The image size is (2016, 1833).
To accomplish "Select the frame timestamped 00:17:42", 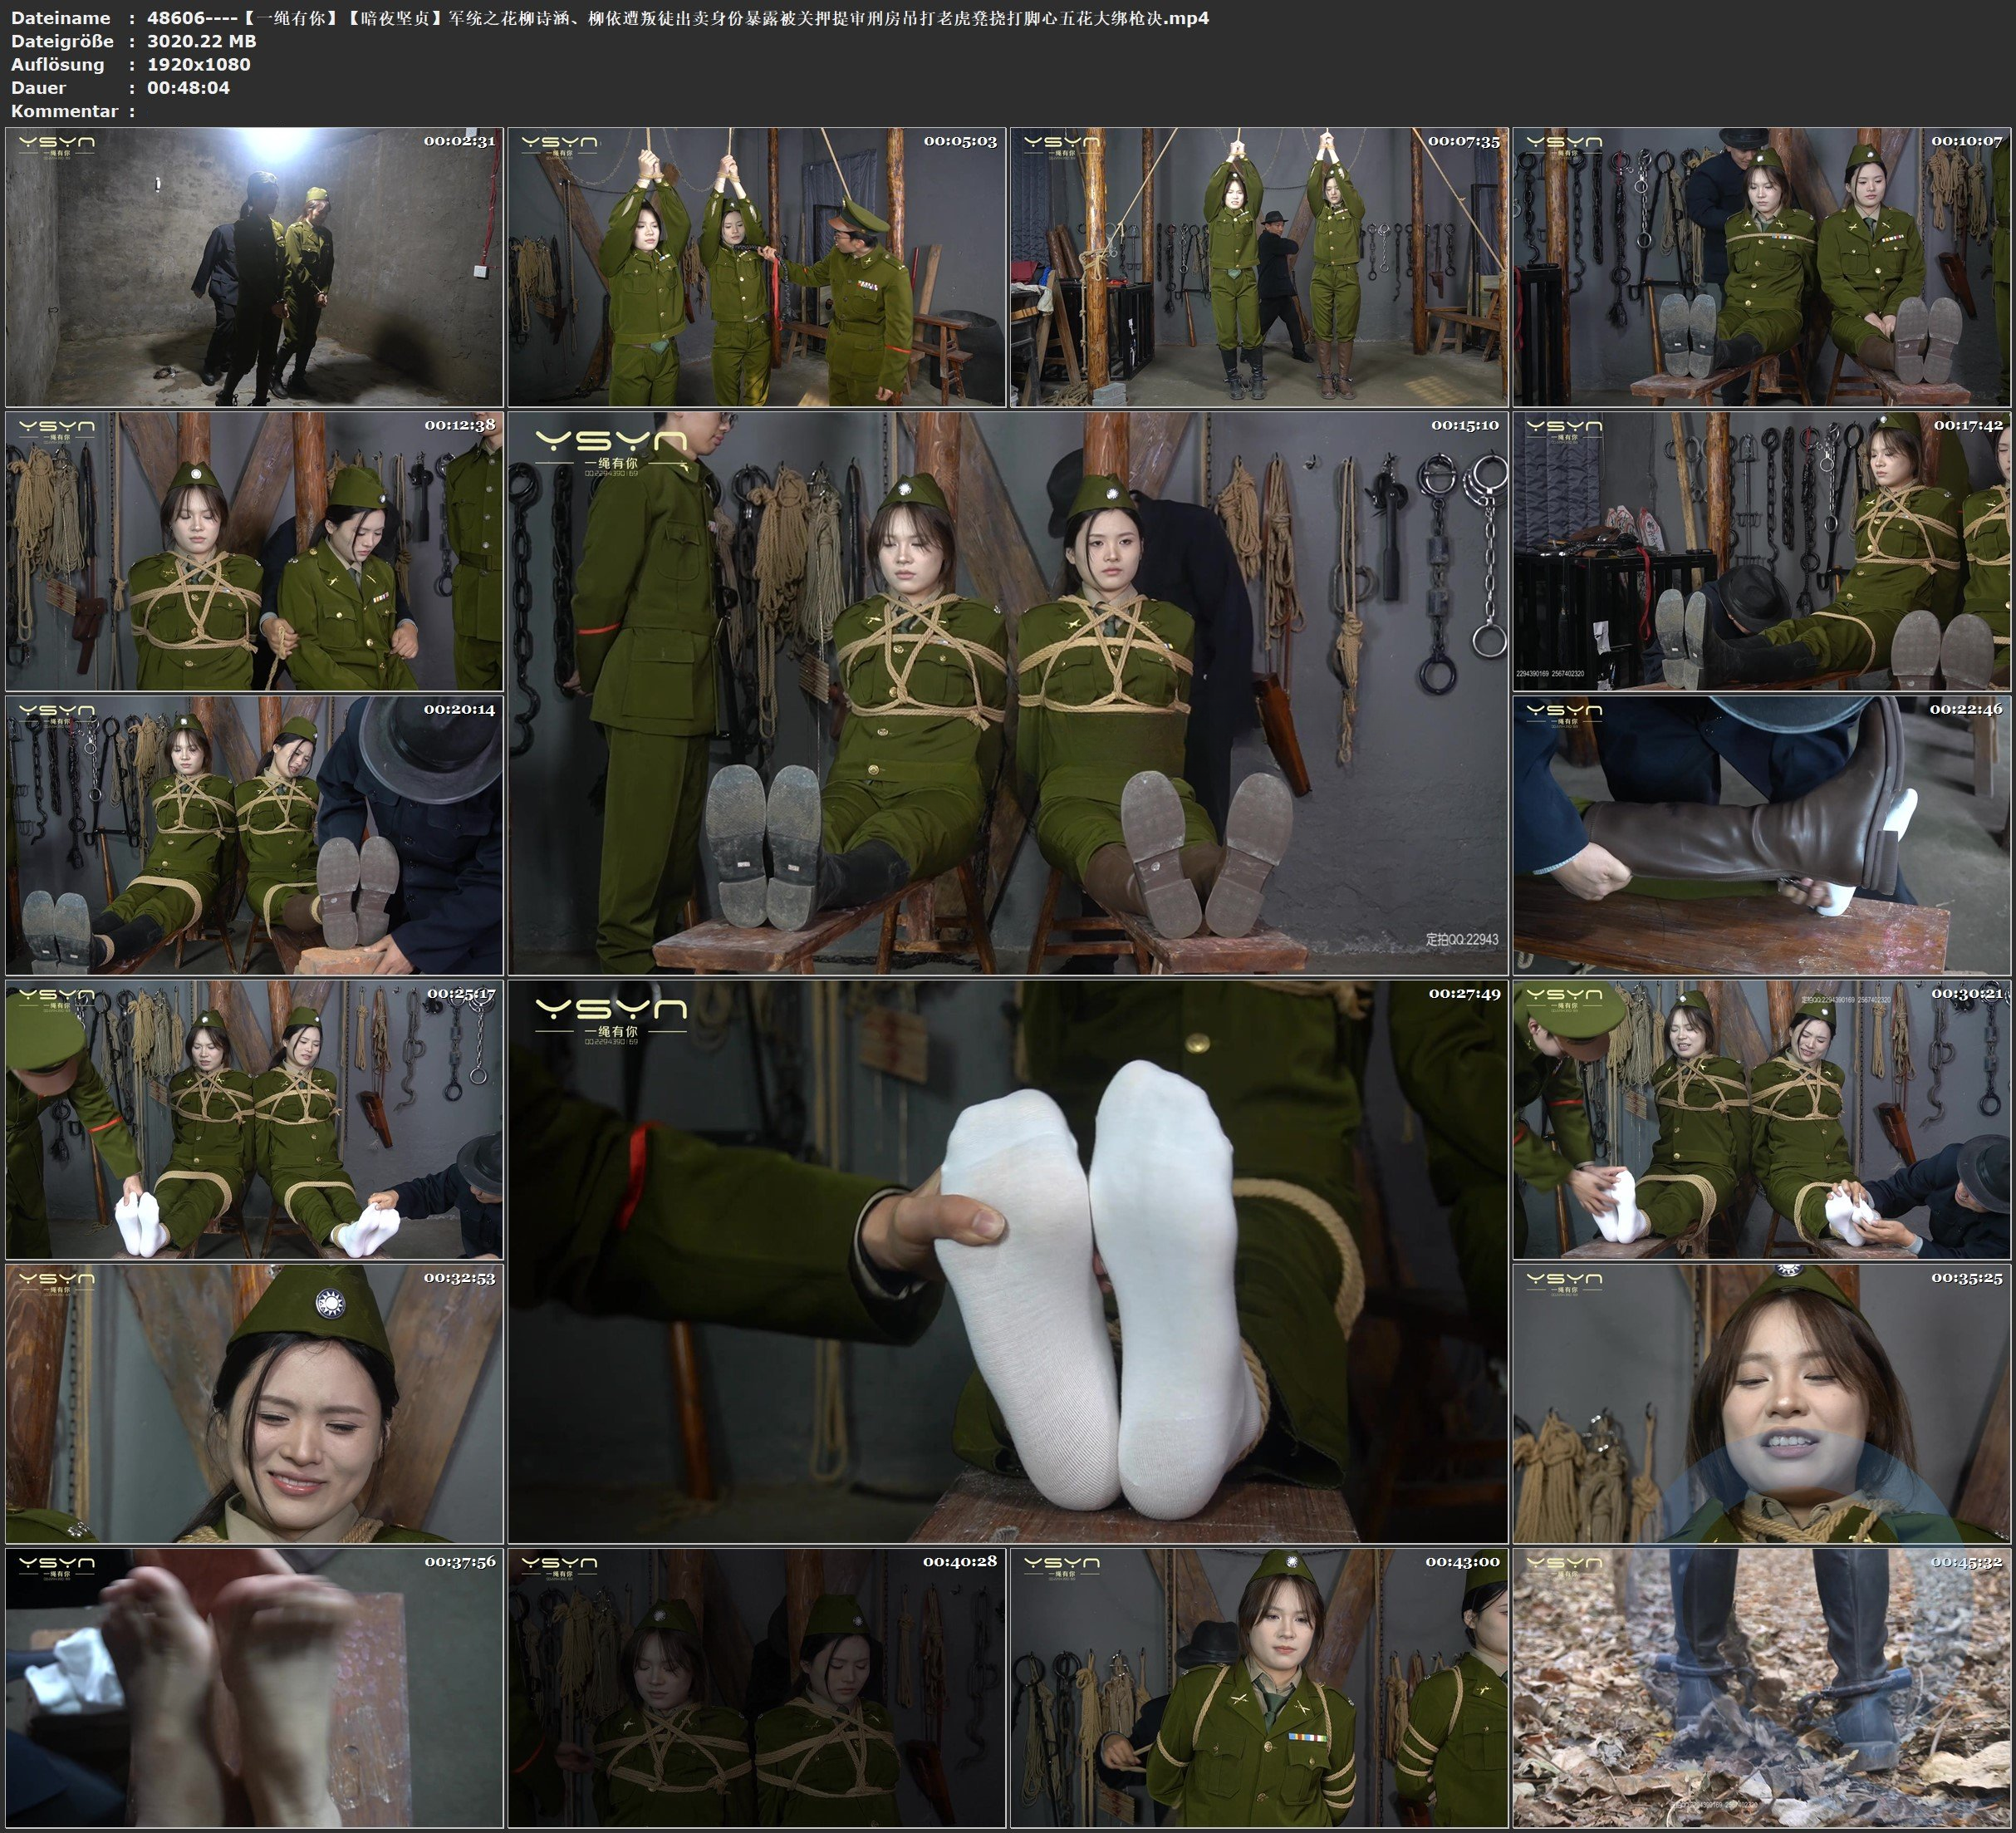I will 1761,550.
